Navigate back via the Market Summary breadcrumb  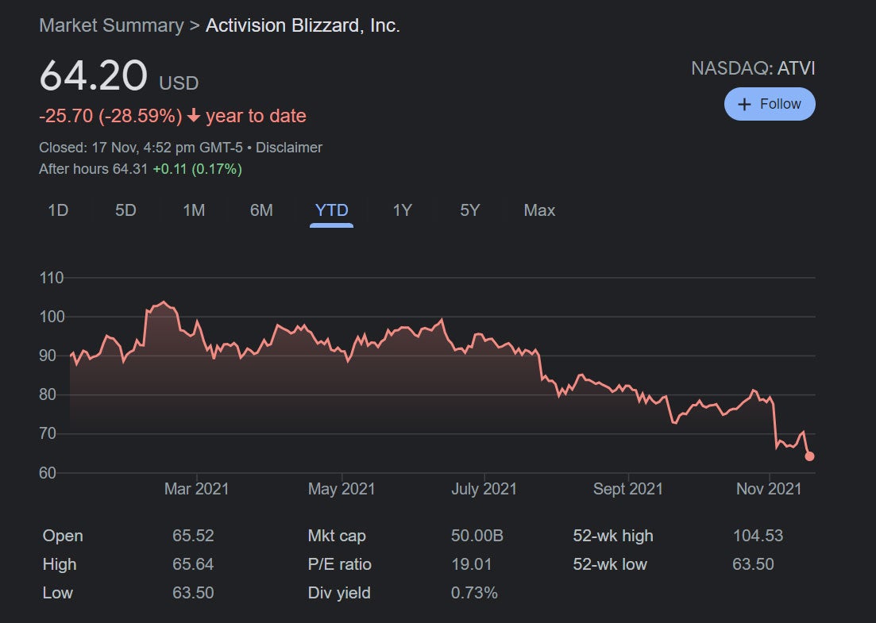tap(110, 25)
